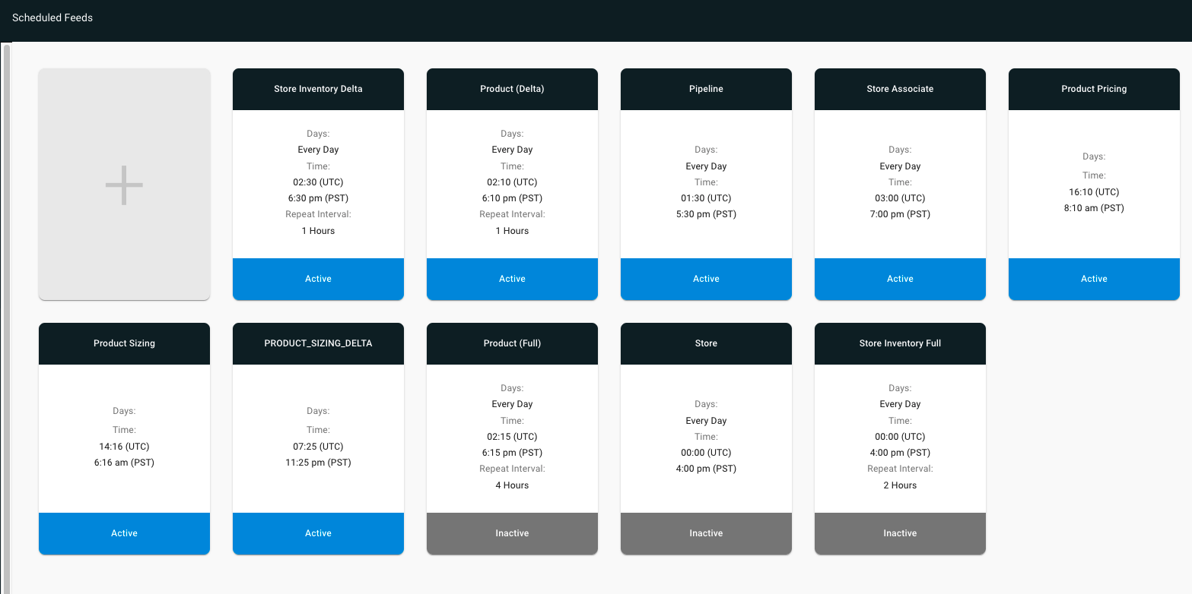Select the Product (Full) card title
The width and height of the screenshot is (1192, 594).
click(512, 343)
